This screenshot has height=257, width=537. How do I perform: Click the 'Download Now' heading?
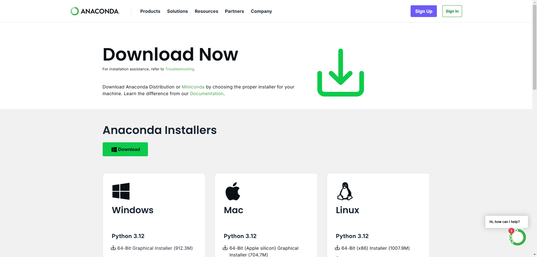click(170, 54)
